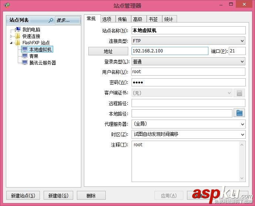Switch to the 高级 tab

pos(139,19)
